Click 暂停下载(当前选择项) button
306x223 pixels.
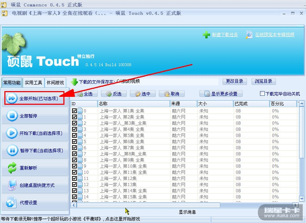[x=35, y=150]
